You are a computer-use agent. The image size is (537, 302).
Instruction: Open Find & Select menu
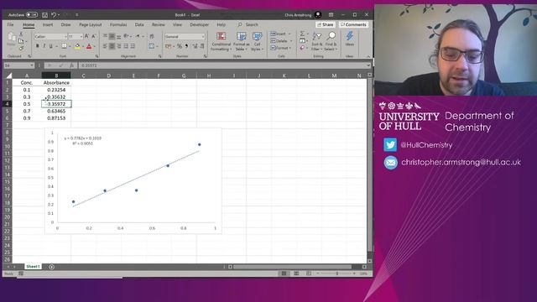coord(331,41)
